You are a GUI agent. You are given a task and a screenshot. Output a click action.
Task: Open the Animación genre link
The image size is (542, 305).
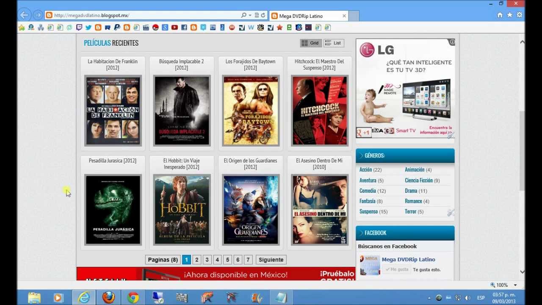point(415,170)
